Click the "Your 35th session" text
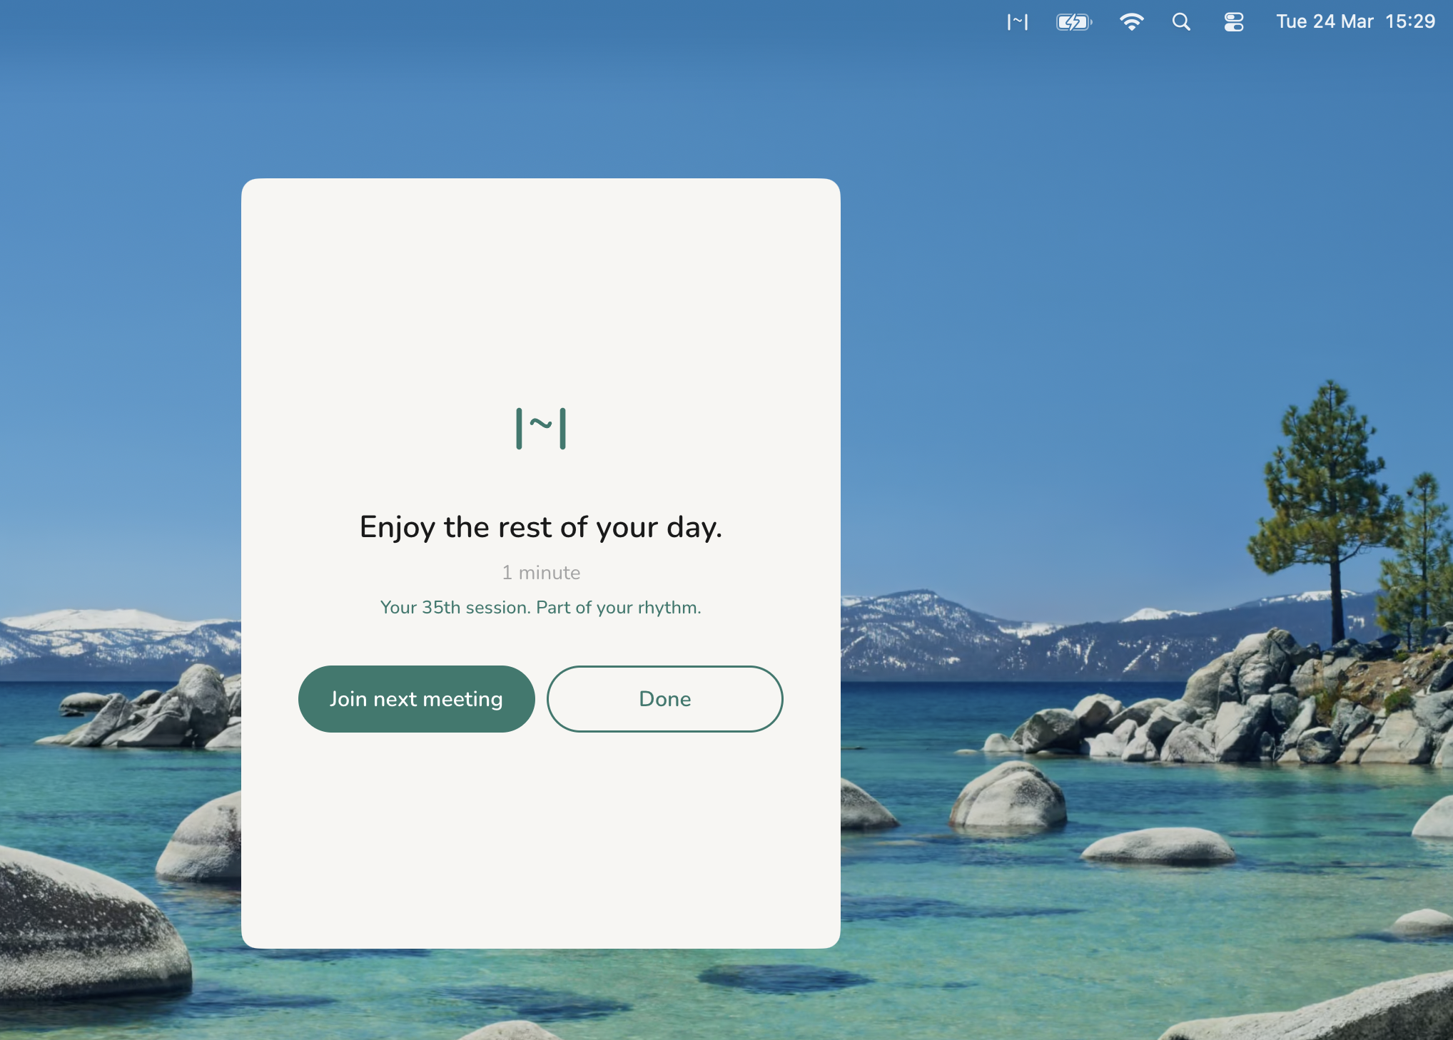The width and height of the screenshot is (1453, 1040). click(455, 608)
